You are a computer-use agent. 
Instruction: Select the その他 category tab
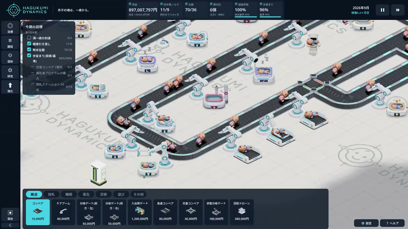coord(138,194)
